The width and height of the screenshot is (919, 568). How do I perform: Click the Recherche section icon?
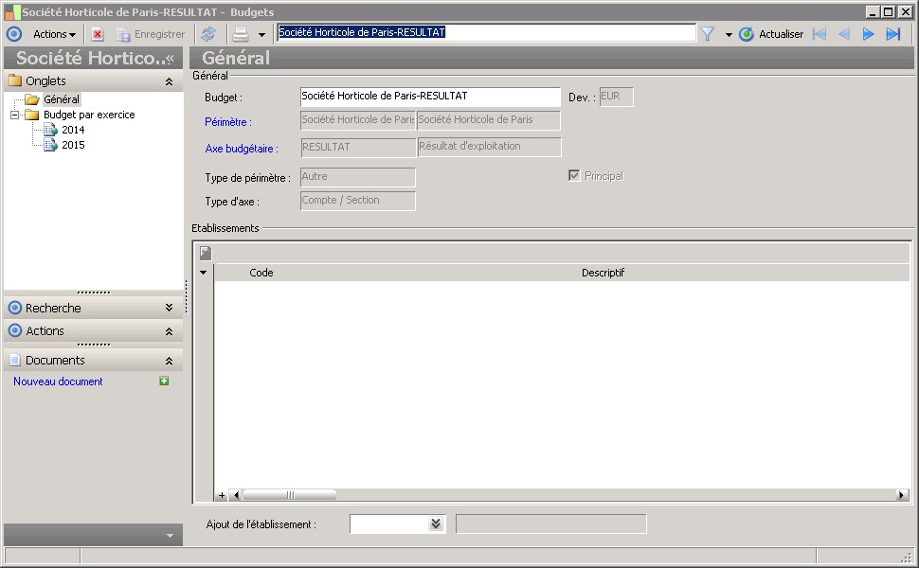tap(15, 308)
